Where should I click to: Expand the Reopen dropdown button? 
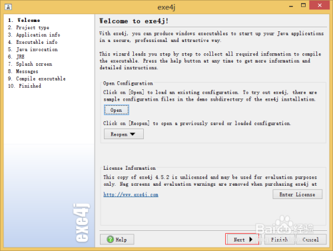[x=124, y=134]
